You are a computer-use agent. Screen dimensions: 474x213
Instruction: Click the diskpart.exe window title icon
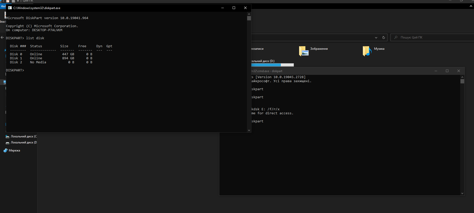click(10, 8)
